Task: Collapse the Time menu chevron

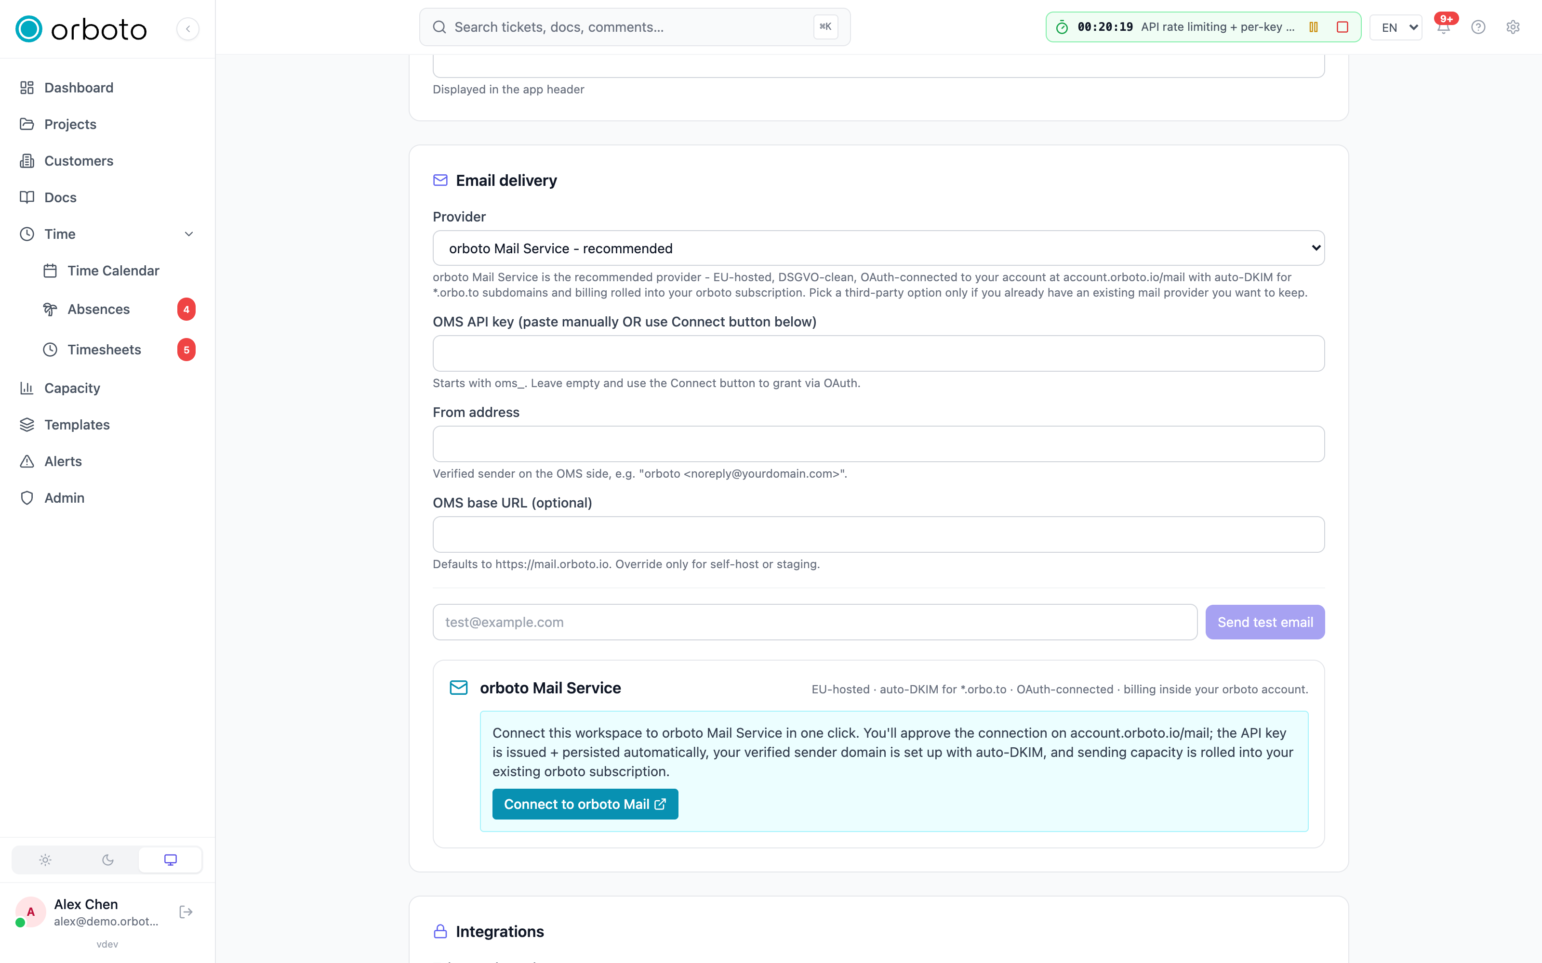Action: (188, 234)
